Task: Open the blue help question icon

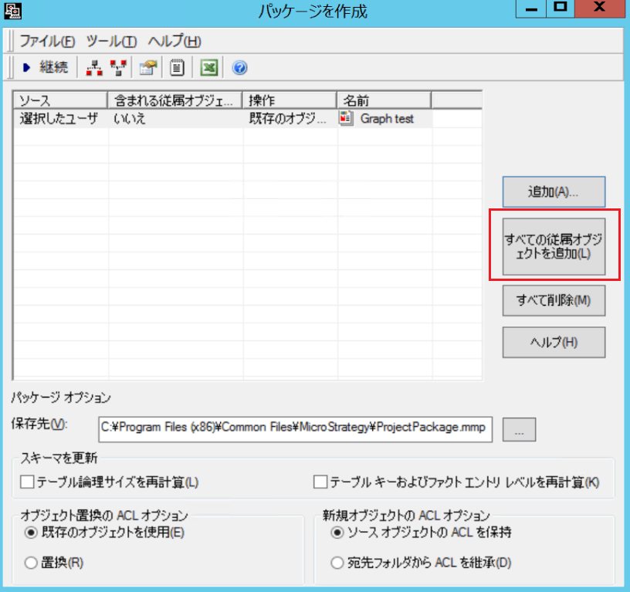Action: (239, 68)
